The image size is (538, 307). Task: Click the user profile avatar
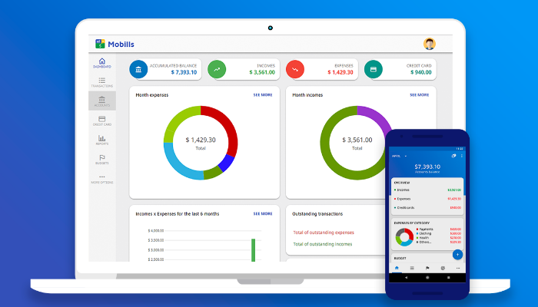[x=430, y=44]
